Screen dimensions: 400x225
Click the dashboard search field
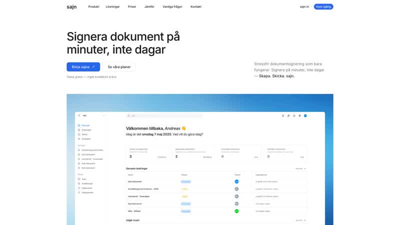[x=164, y=115]
